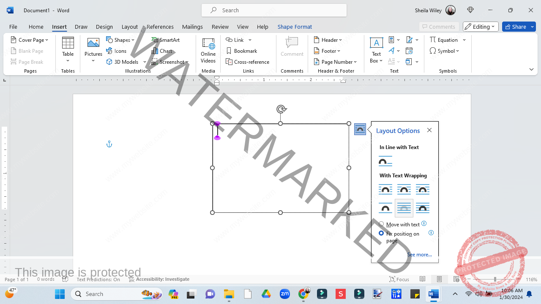Expand the 3D Models dropdown arrow
The image size is (541, 304).
[145, 62]
